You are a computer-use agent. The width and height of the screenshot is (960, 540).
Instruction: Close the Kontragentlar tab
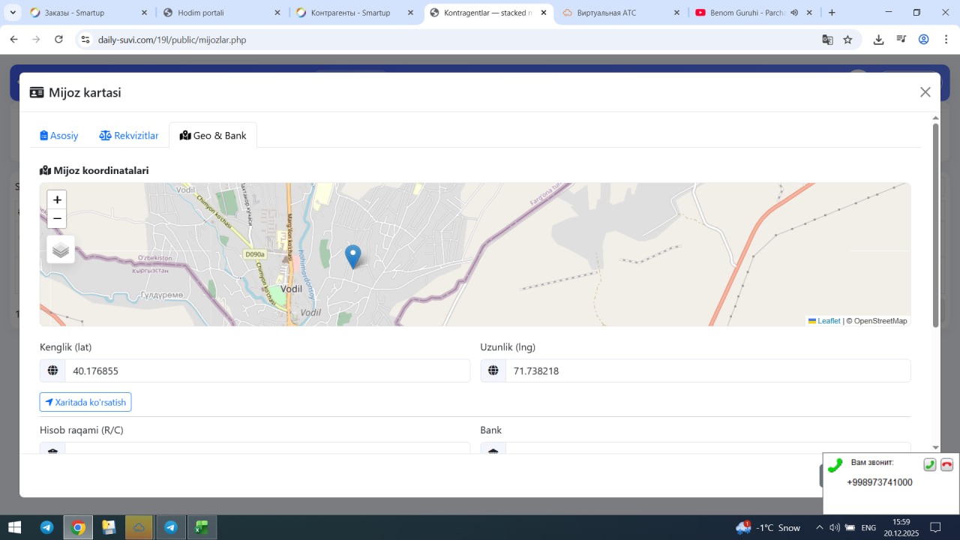(x=544, y=13)
